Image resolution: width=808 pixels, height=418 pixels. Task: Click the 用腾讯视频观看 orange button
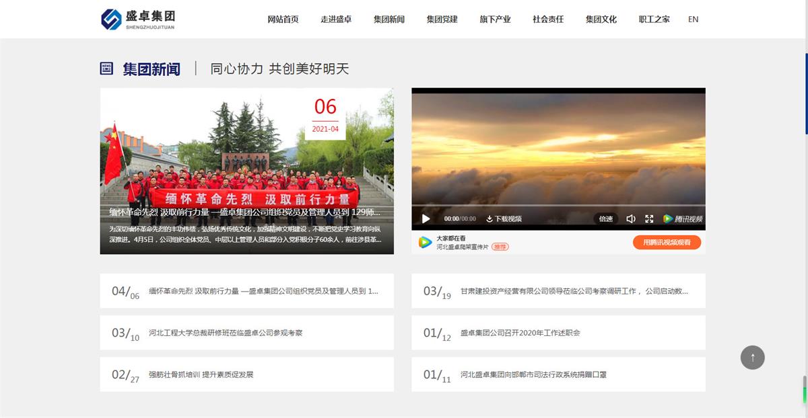[x=667, y=242]
